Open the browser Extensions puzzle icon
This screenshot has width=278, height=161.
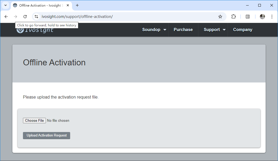pyautogui.click(x=233, y=17)
